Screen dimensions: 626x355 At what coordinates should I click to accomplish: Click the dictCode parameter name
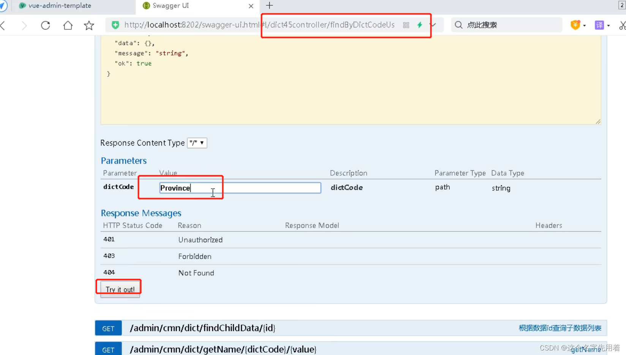click(x=119, y=187)
